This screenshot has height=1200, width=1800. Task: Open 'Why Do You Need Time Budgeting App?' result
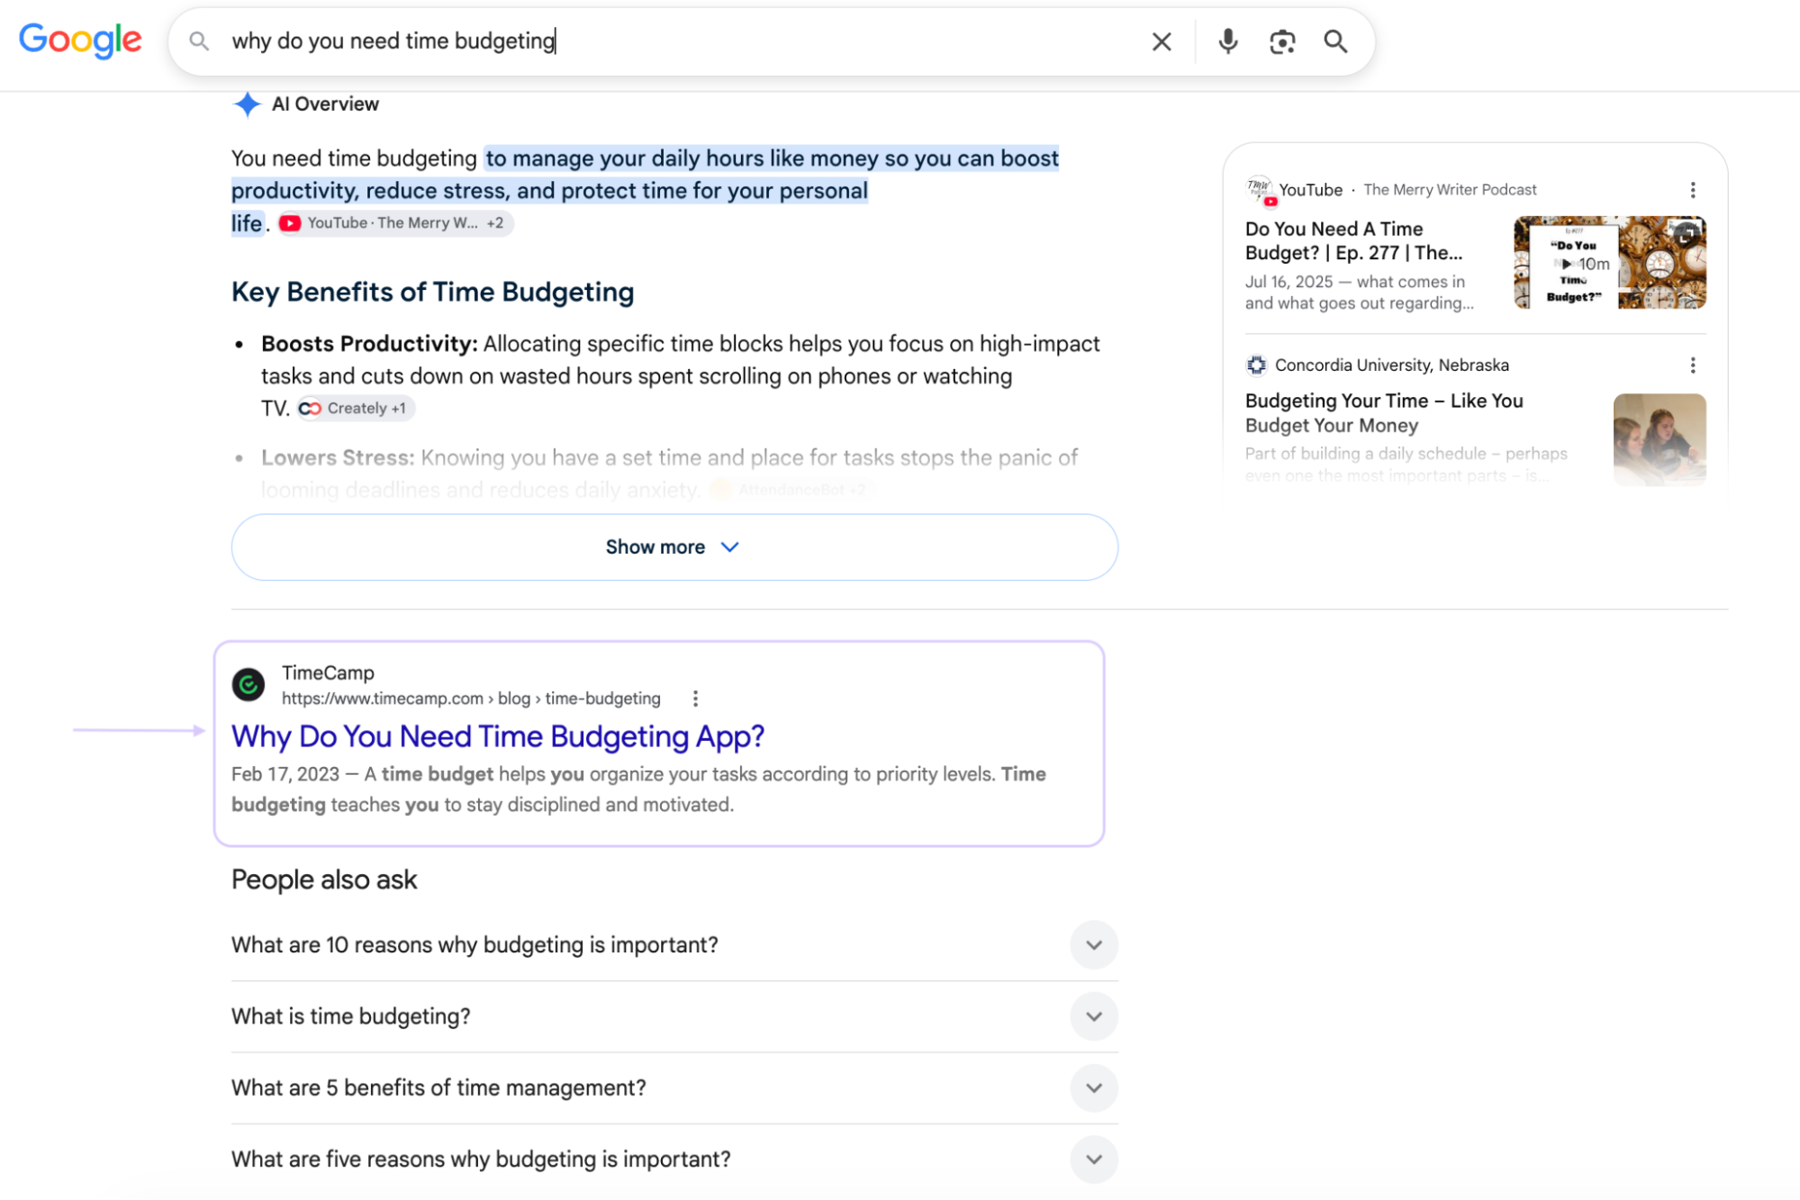498,736
